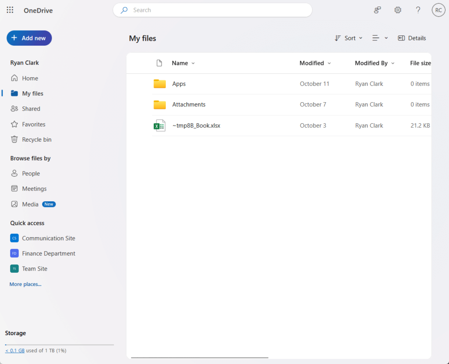The width and height of the screenshot is (449, 364).
Task: Click the 21.2 KB file size
Action: tap(420, 125)
